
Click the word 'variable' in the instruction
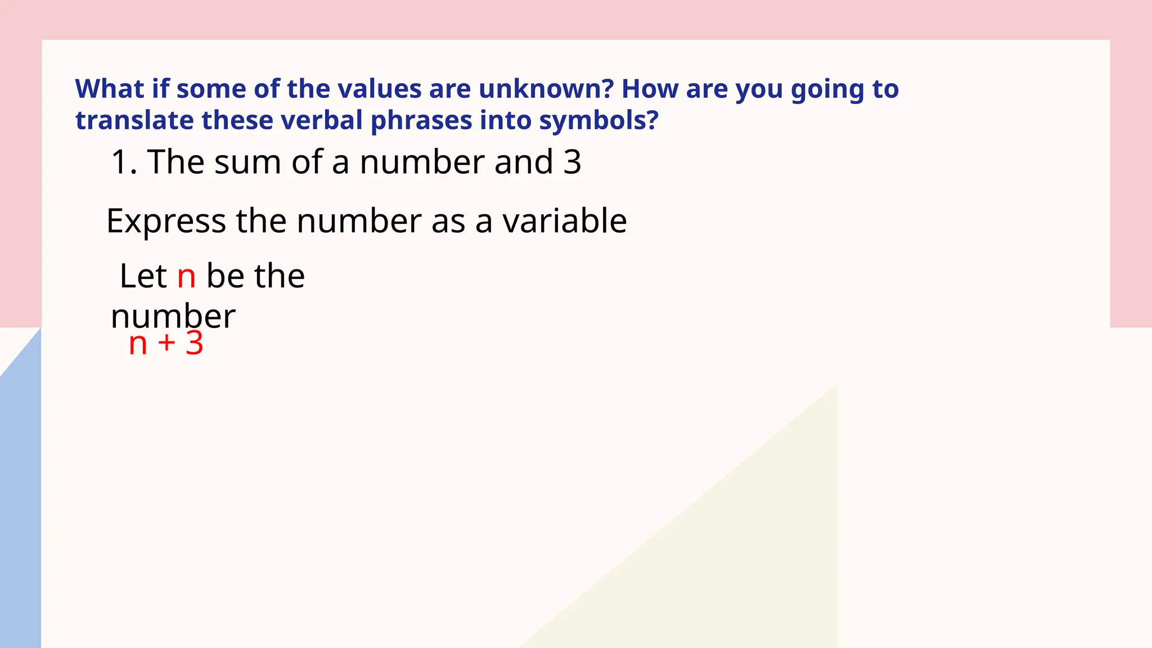pyautogui.click(x=565, y=220)
